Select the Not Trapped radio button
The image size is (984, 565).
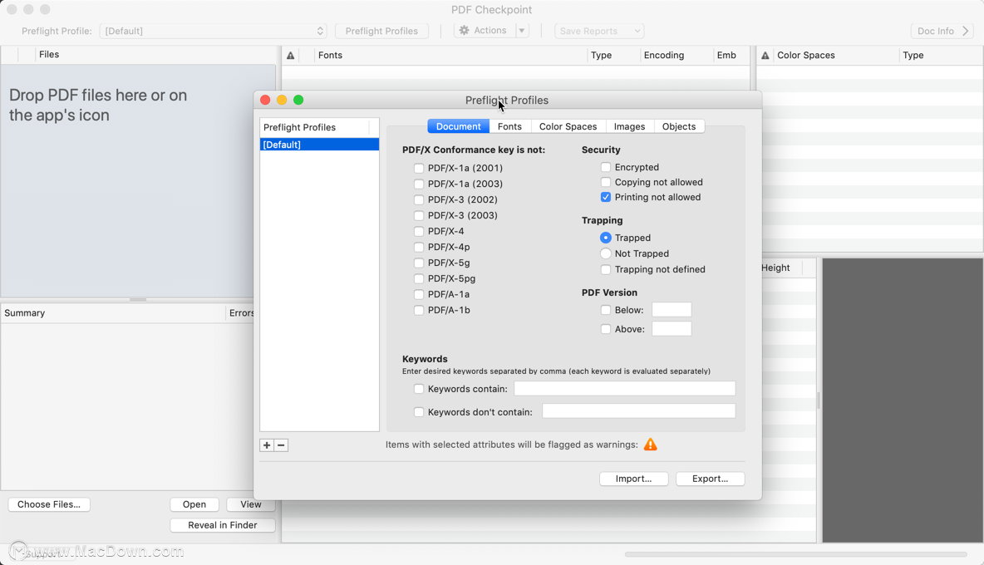pyautogui.click(x=606, y=253)
